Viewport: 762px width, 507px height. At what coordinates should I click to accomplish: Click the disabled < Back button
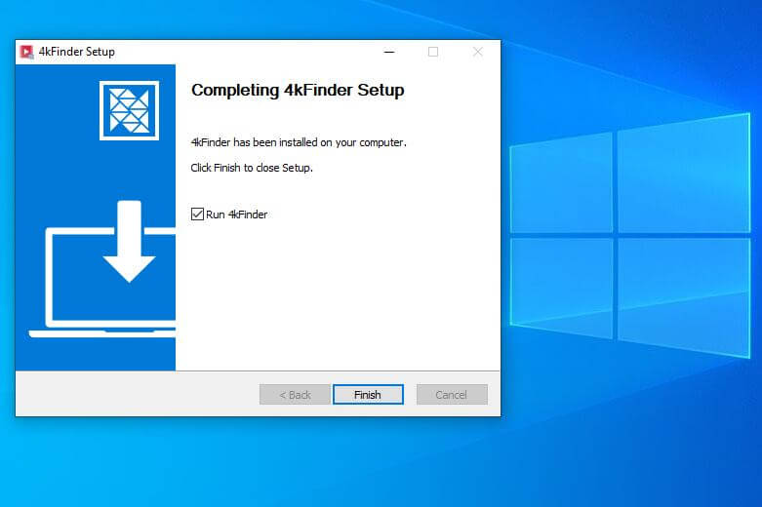[295, 395]
